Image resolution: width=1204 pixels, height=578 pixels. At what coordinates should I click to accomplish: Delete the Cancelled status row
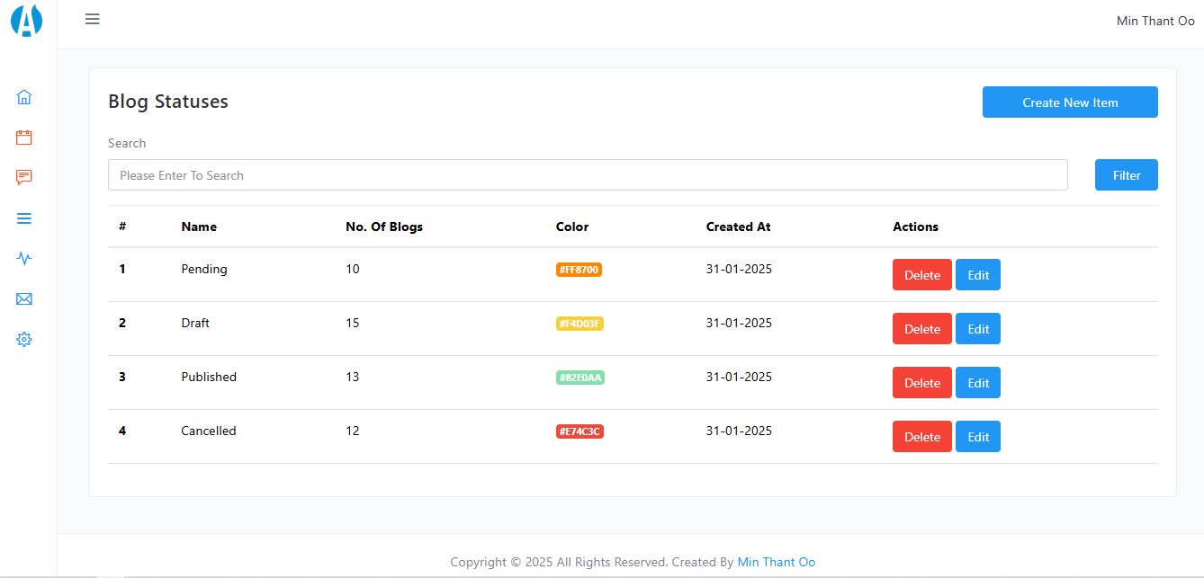(922, 437)
